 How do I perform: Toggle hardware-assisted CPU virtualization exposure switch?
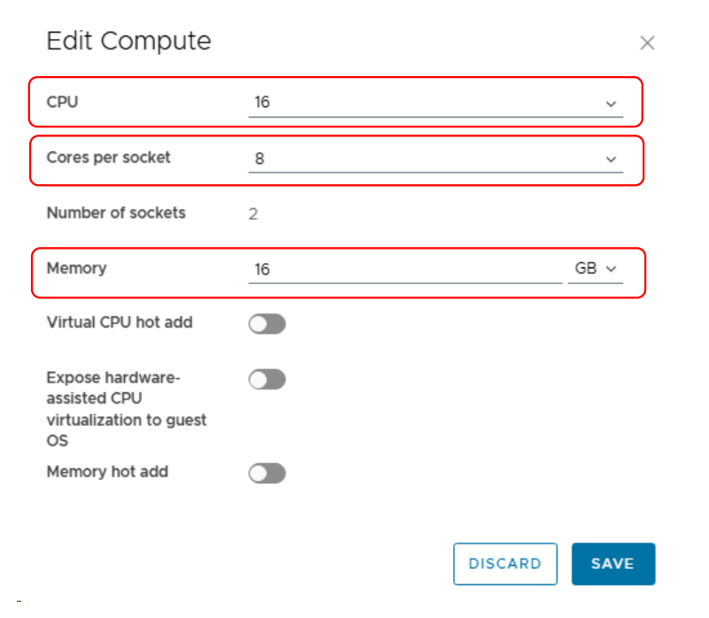(267, 380)
